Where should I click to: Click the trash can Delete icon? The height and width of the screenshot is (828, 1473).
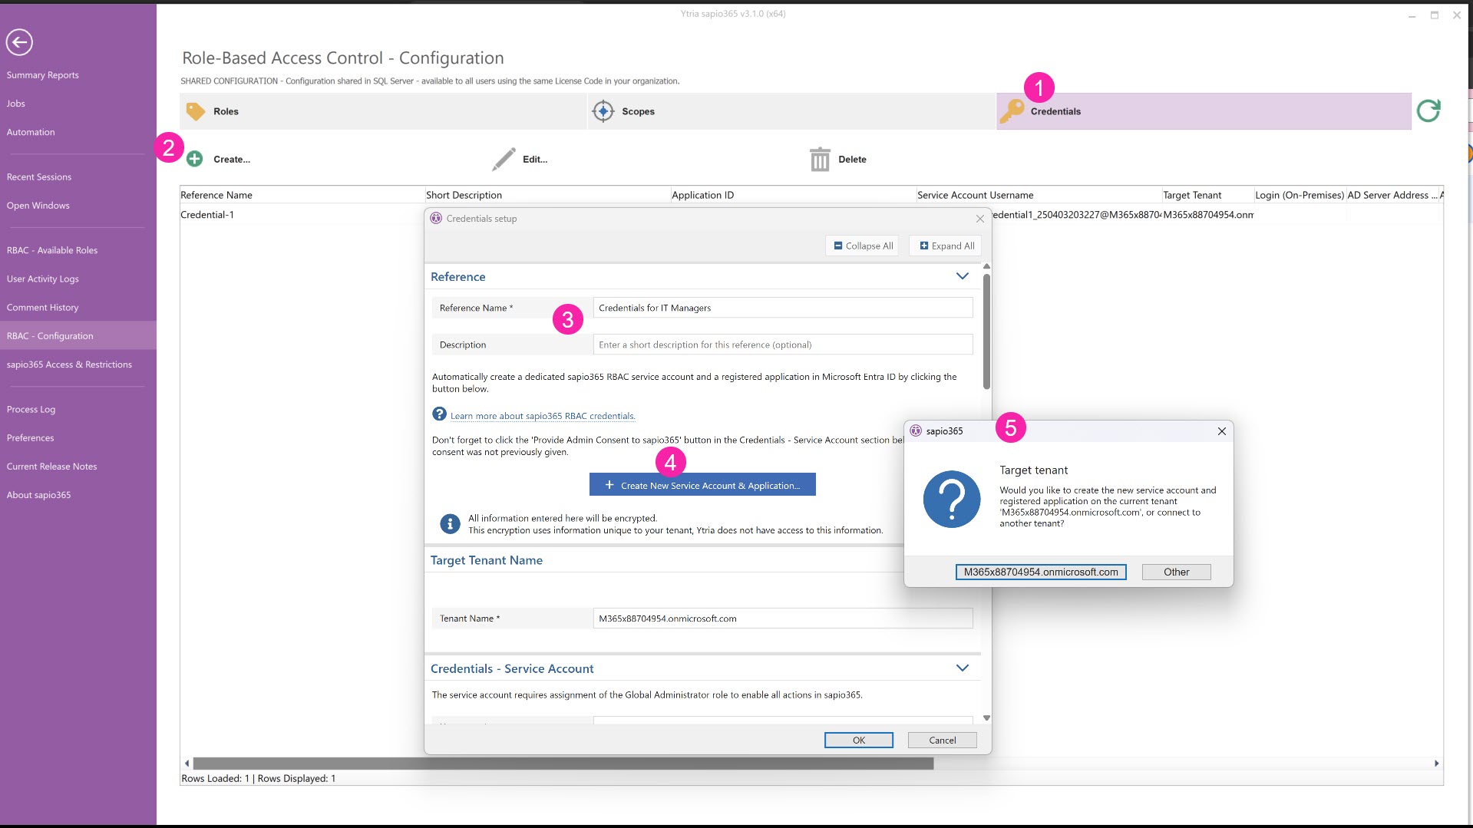pyautogui.click(x=820, y=159)
